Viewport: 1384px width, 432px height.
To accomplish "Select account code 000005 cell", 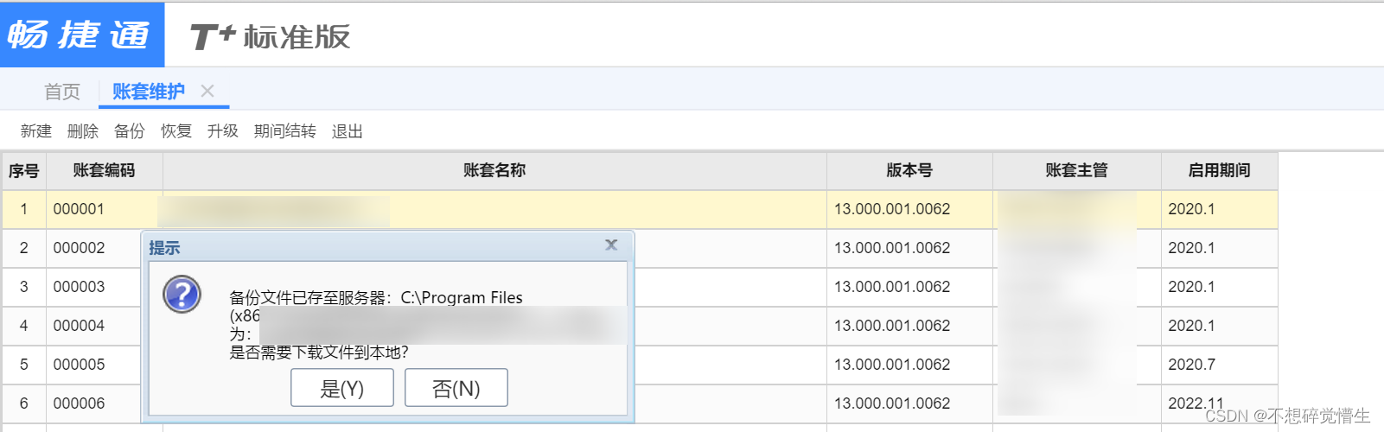I will point(94,365).
